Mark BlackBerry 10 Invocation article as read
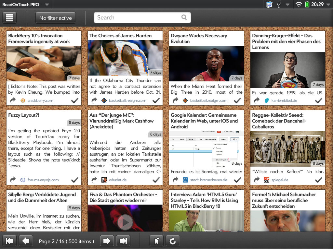The width and height of the screenshot is (333, 249). (x=75, y=101)
